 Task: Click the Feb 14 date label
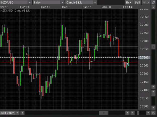coord(127,7)
